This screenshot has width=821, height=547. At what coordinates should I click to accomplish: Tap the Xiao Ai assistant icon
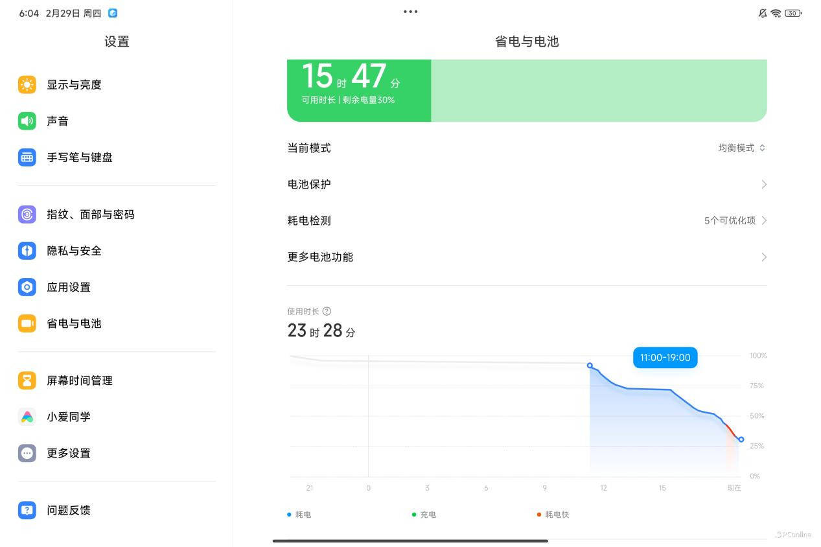27,417
